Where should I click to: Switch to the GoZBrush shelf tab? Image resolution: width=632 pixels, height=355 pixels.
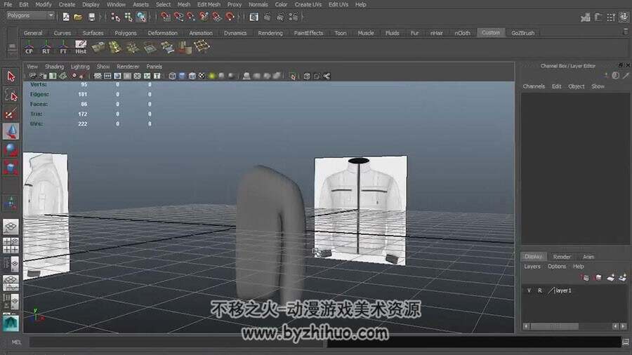tap(522, 33)
